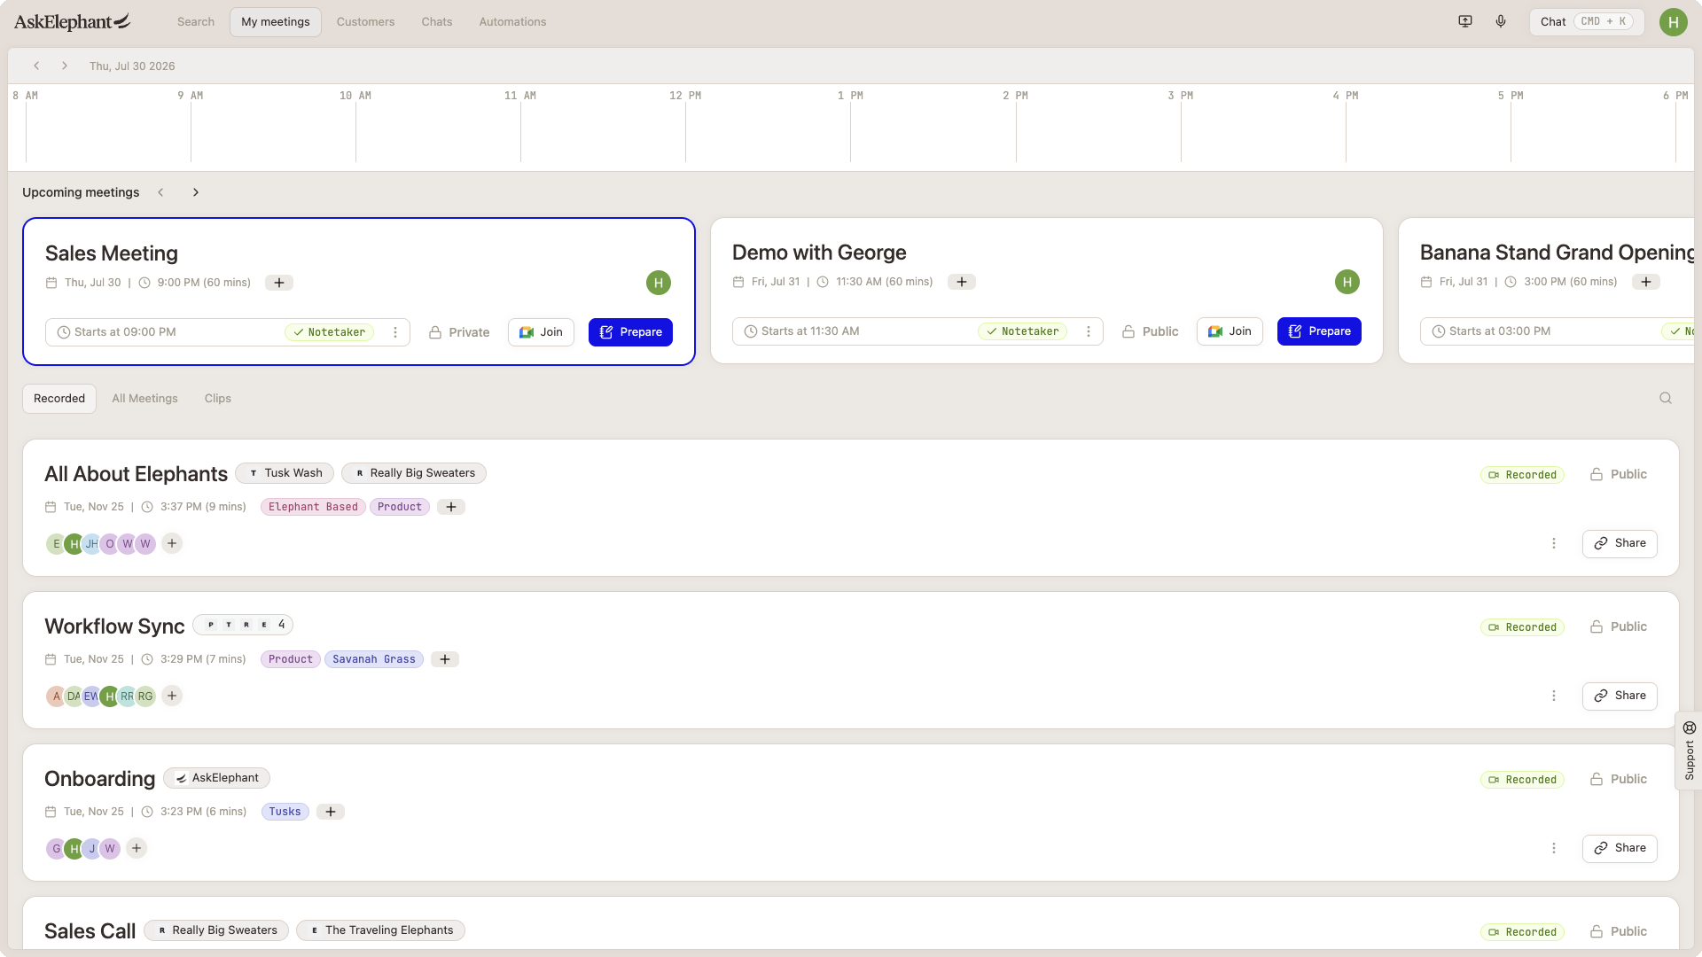This screenshot has height=957, width=1702.
Task: Open notetaker options menu for Sales Meeting
Action: click(x=395, y=332)
